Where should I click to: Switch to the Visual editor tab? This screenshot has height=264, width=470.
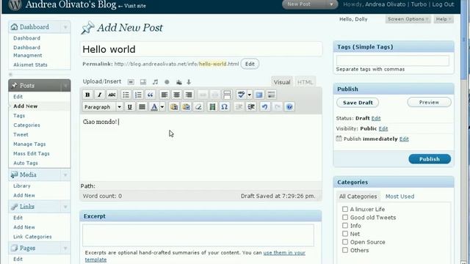(282, 82)
